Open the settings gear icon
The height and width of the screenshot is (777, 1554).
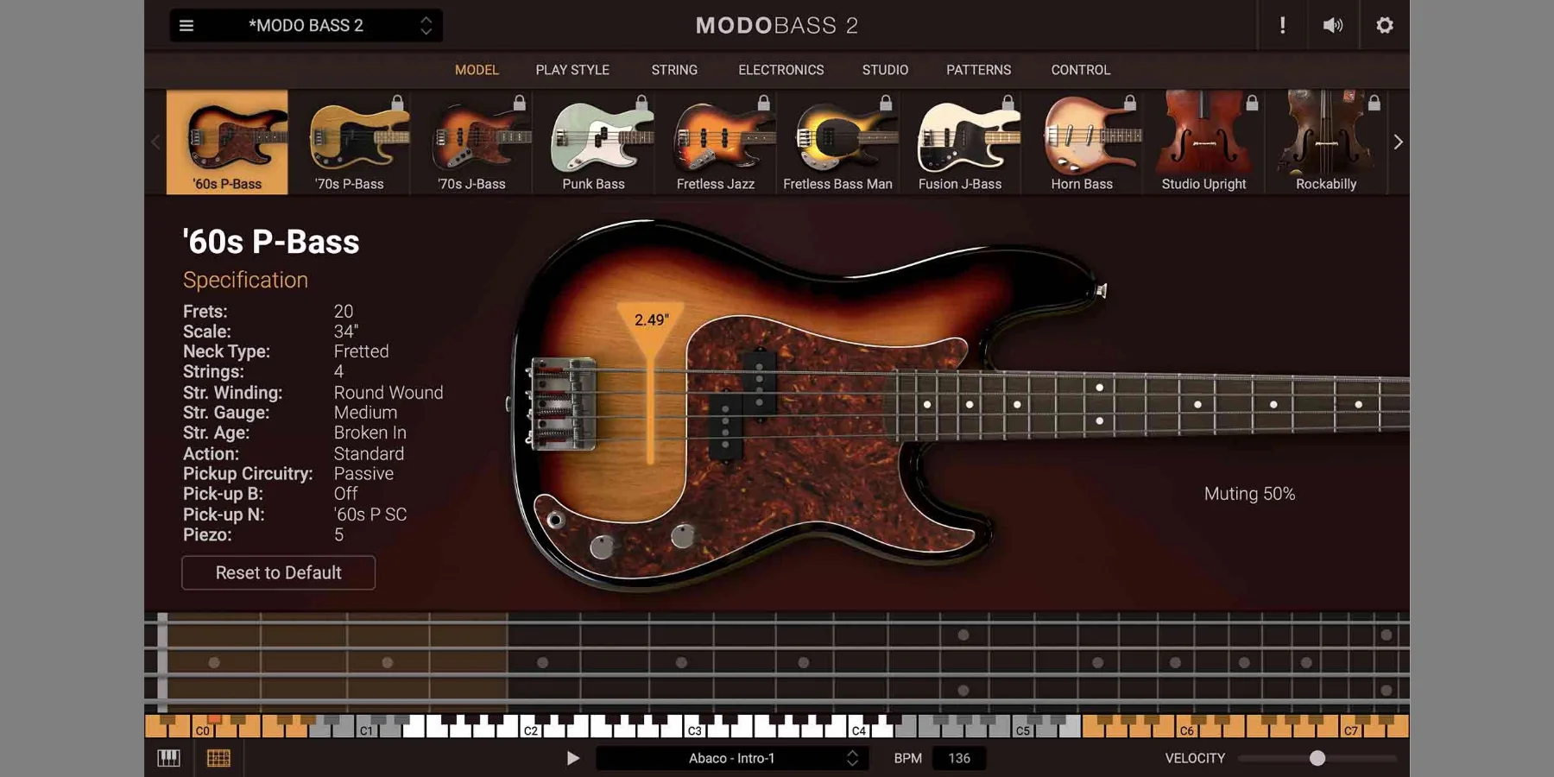1385,25
